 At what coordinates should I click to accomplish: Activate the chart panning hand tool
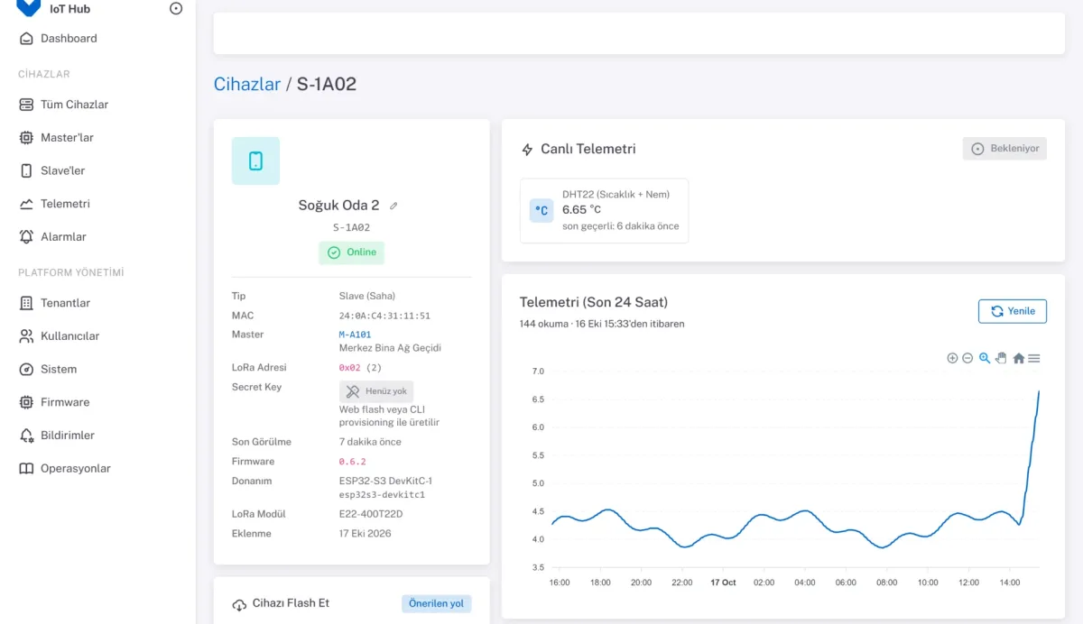1001,358
